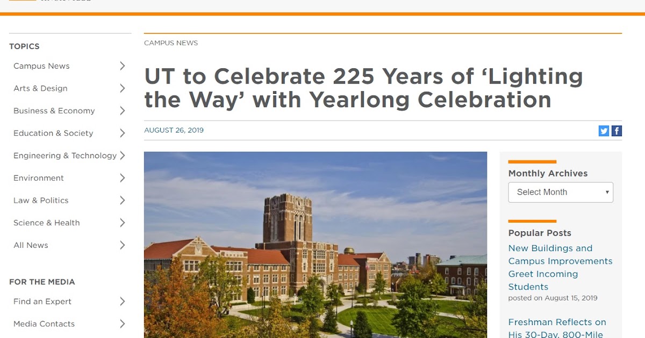The image size is (645, 338).
Task: Click the chevron icon next to Find an Expert
Action: (x=123, y=302)
